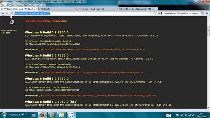The height and width of the screenshot is (118, 210).
Task: Close the add-on bar with the x
Action: click(2, 110)
